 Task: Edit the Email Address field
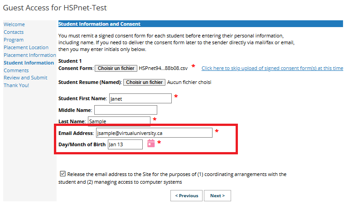[154, 133]
